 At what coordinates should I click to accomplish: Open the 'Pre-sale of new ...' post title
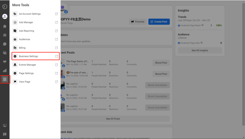(77, 73)
